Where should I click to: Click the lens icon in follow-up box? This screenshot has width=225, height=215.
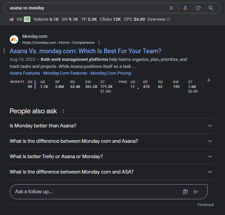185,192
